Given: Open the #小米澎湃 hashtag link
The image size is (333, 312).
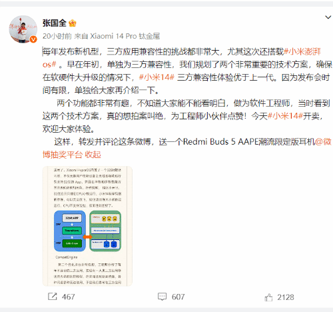Looking at the screenshot, I should [x=302, y=51].
